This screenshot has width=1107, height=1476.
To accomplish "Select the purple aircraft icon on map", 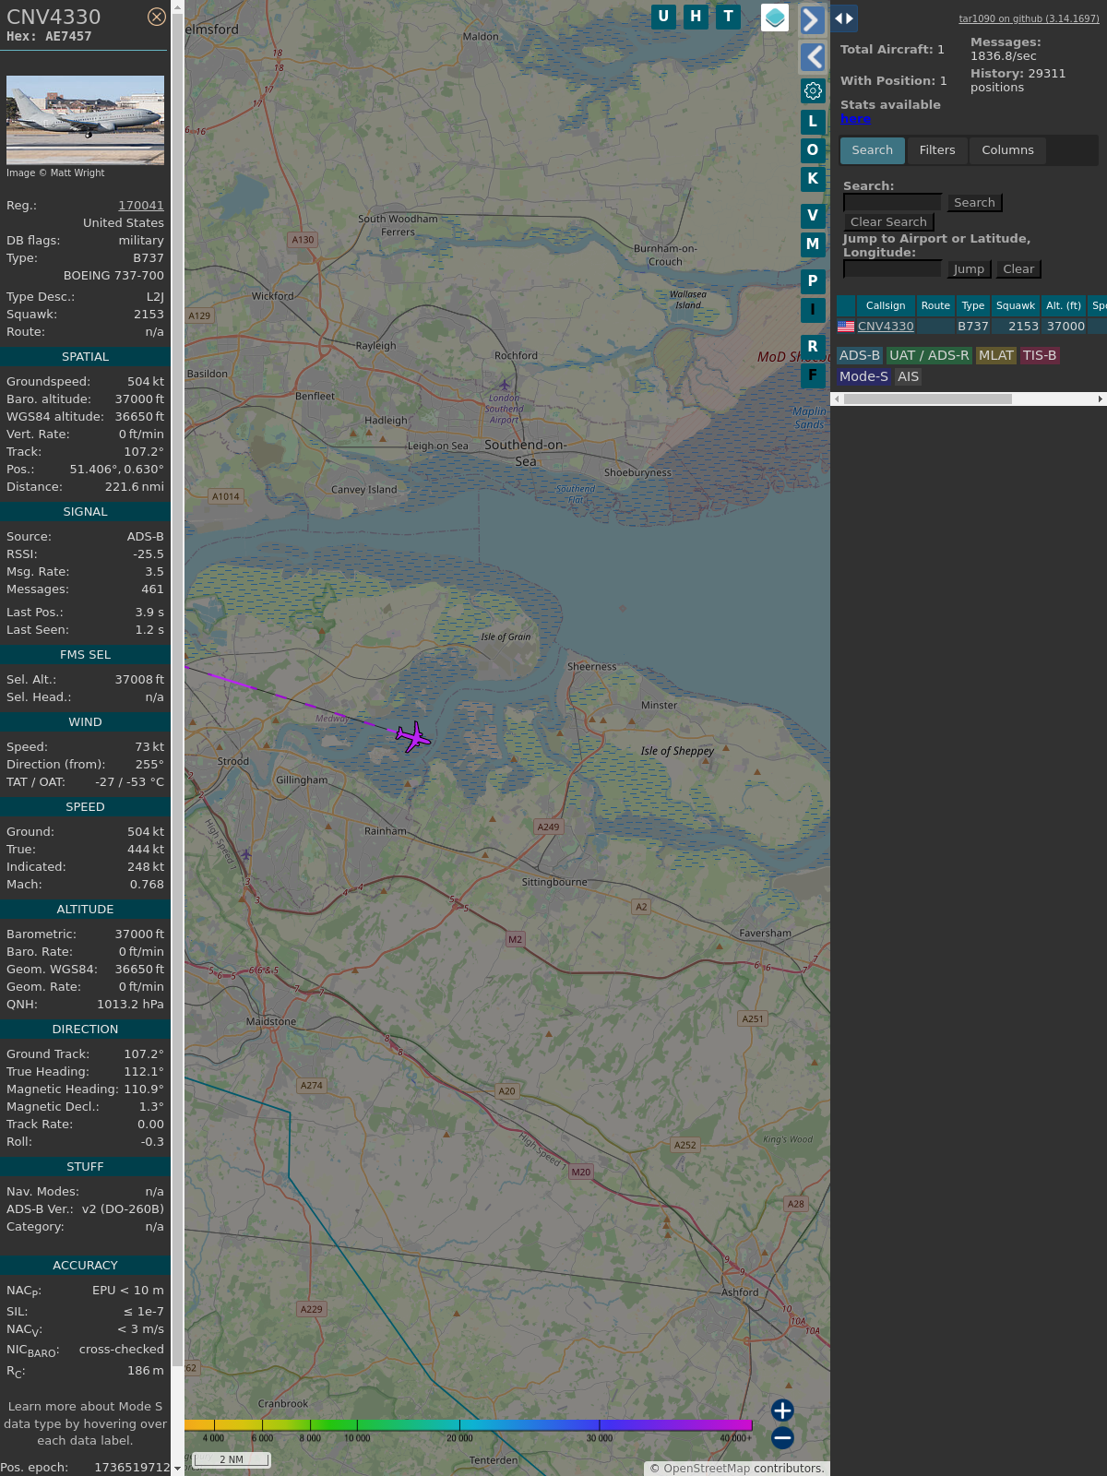I will [413, 737].
